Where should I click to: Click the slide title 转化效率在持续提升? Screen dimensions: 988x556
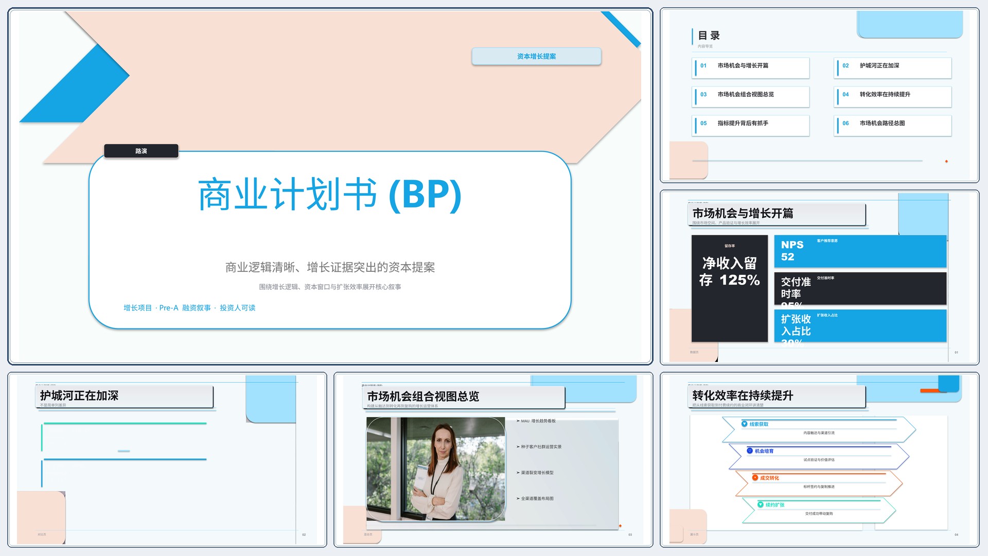coord(743,395)
